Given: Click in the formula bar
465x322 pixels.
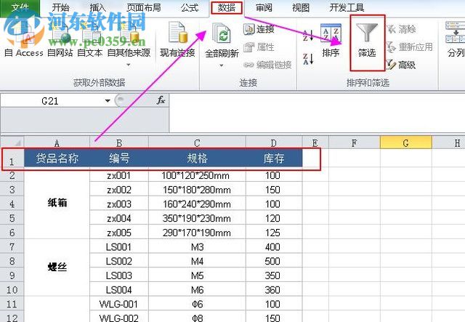Looking at the screenshot, I should pyautogui.click(x=317, y=113).
